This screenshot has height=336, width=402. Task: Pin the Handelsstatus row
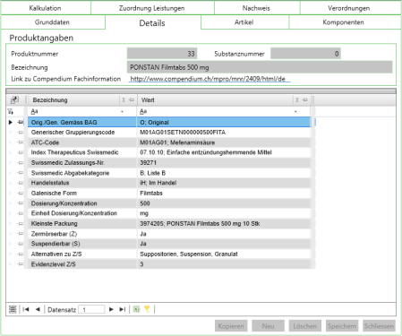pyautogui.click(x=21, y=183)
